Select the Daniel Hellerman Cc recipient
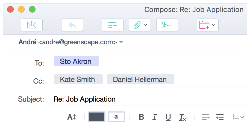The height and width of the screenshot is (130, 247). click(x=140, y=79)
